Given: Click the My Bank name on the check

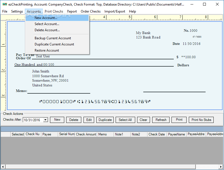Looking at the screenshot, I should click(143, 33).
